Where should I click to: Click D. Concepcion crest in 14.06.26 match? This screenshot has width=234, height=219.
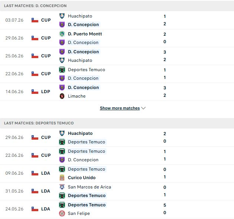coord(62,88)
